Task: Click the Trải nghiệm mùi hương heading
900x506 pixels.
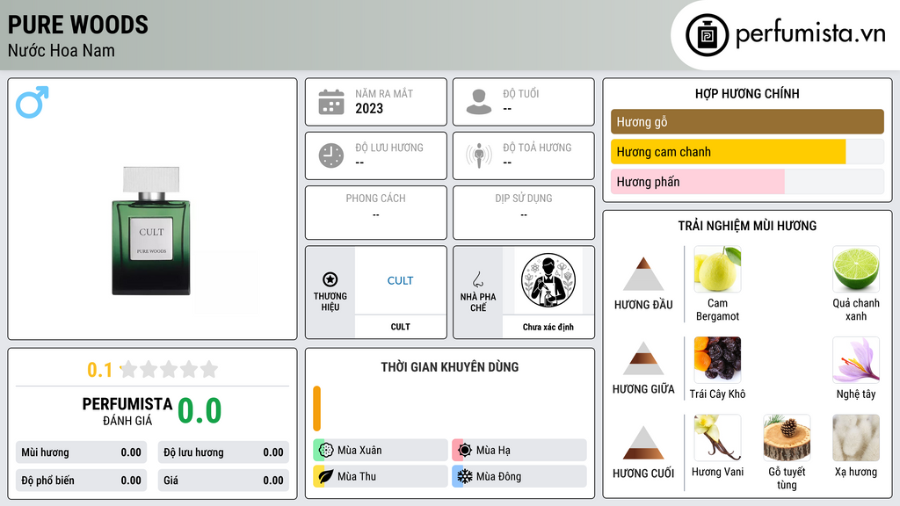Action: pos(747,226)
